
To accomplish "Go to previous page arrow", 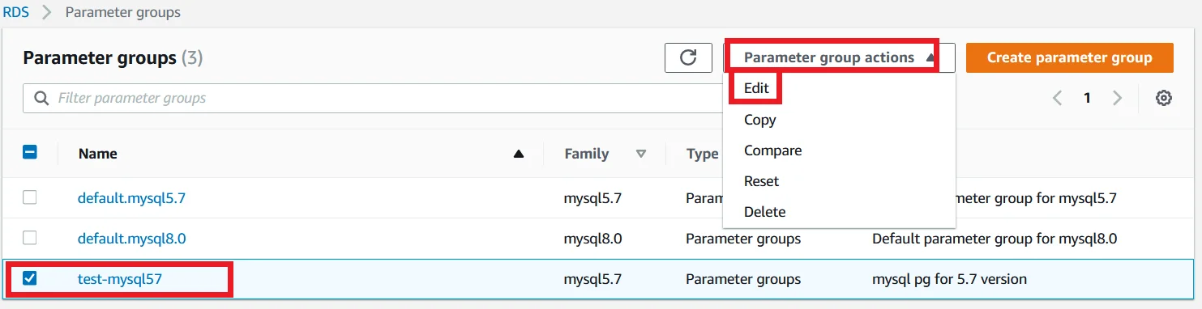I will (1057, 98).
